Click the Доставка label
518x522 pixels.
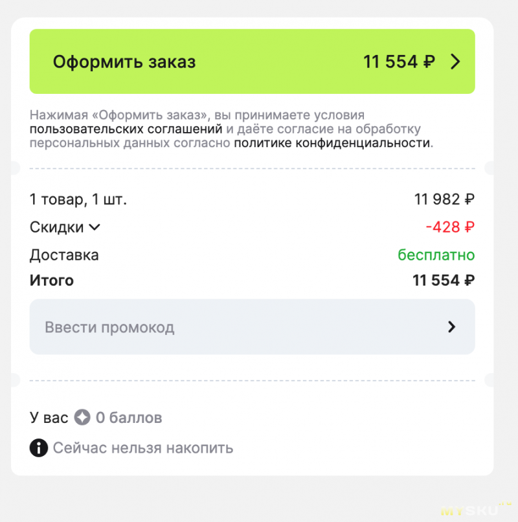[64, 255]
